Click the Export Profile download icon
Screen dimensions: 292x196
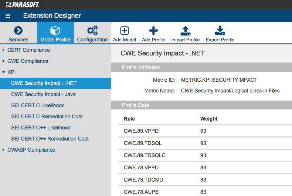220,30
